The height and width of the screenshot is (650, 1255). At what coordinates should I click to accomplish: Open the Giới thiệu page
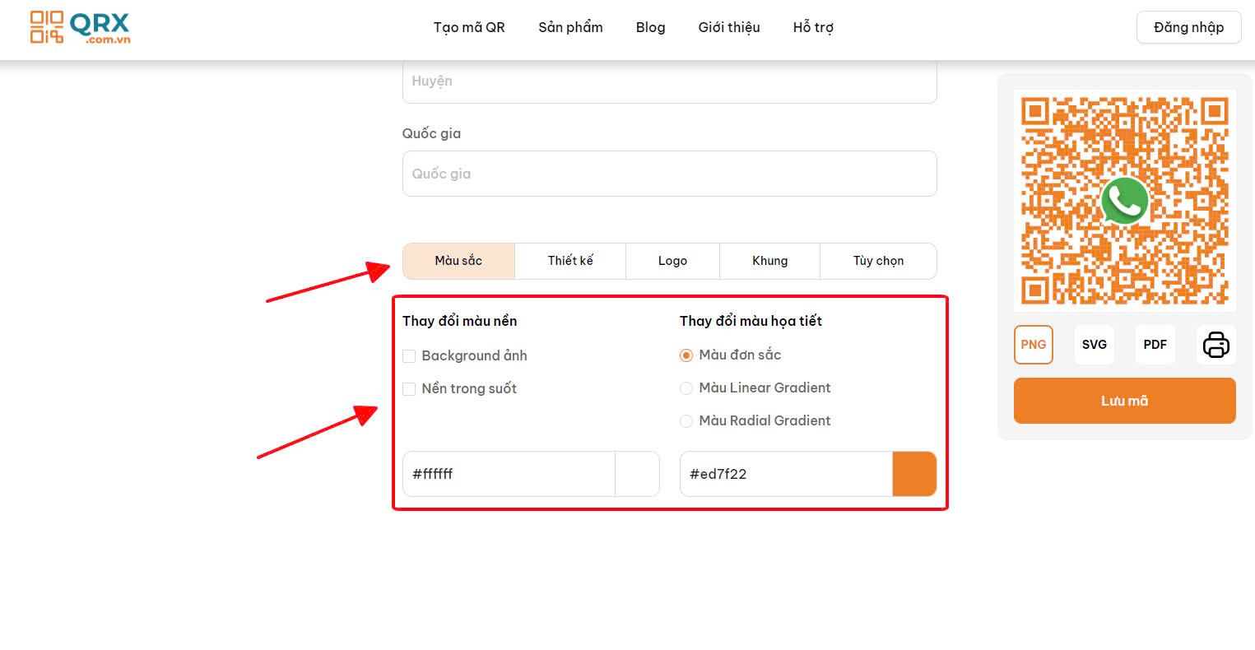pyautogui.click(x=729, y=27)
